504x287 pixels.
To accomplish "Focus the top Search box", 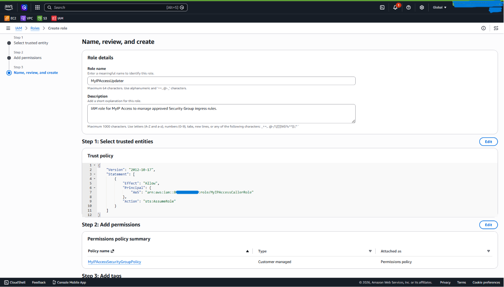I will tap(116, 7).
